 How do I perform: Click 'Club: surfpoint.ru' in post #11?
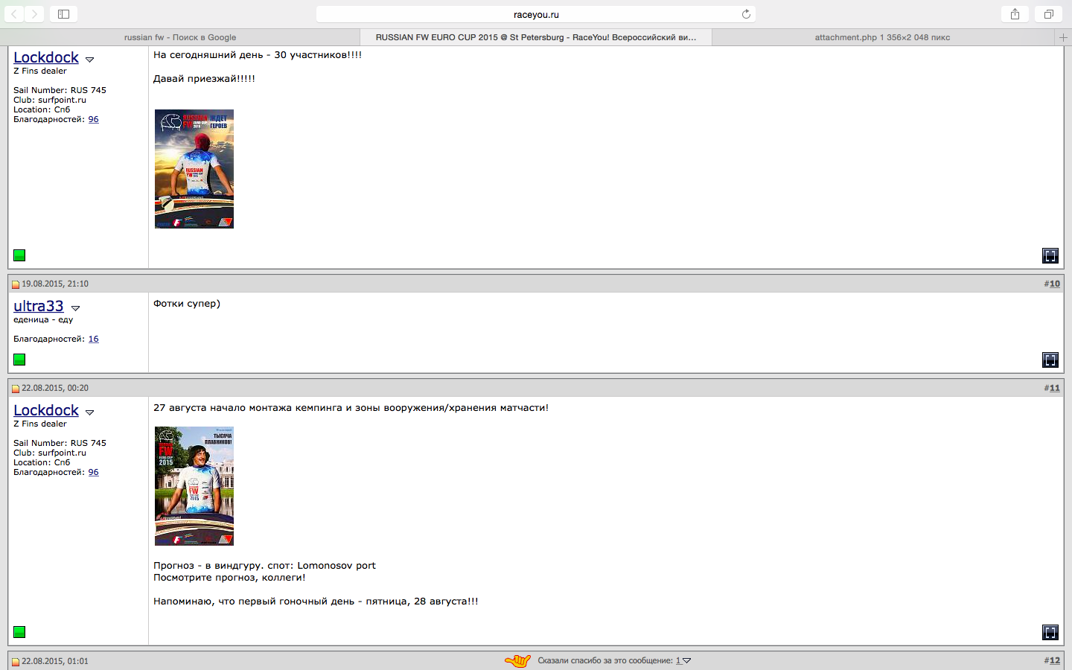pos(50,453)
